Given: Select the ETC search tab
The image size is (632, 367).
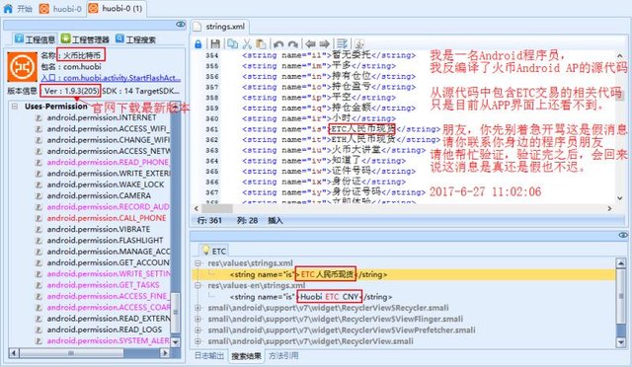Looking at the screenshot, I should [214, 251].
